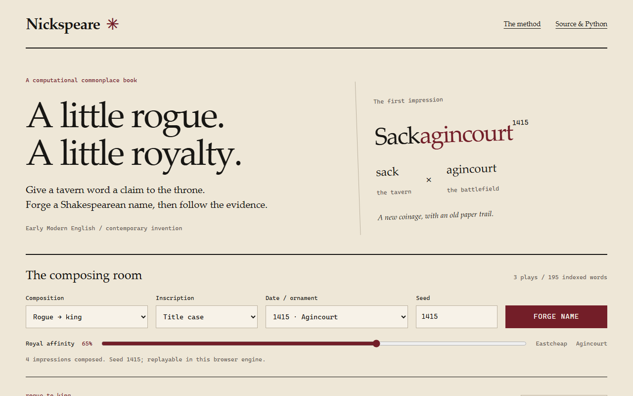Click the Agincourt slider end label

point(591,344)
